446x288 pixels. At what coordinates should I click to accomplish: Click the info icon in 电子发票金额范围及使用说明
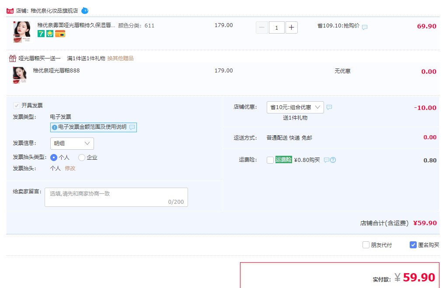coord(55,127)
